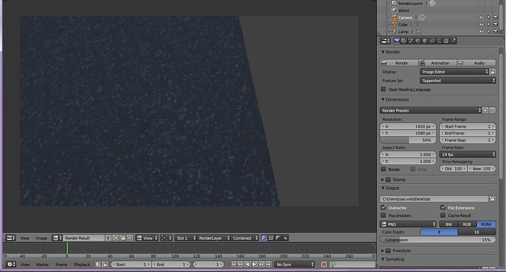
Task: Enable automatic keyframe recording button
Action: (323, 264)
